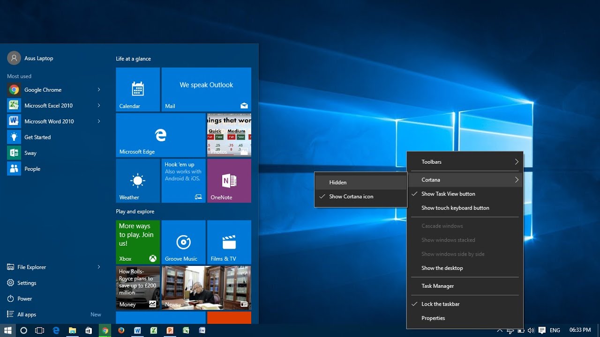Screen dimensions: 600x337
Task: Open People from Most used list
Action: 54,169
